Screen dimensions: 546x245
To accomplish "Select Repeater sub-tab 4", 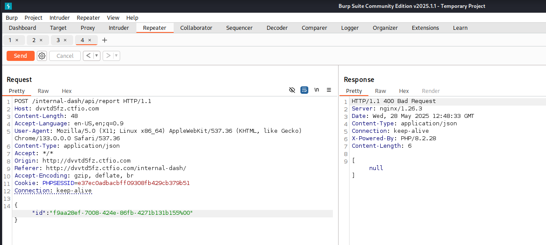I will click(82, 40).
